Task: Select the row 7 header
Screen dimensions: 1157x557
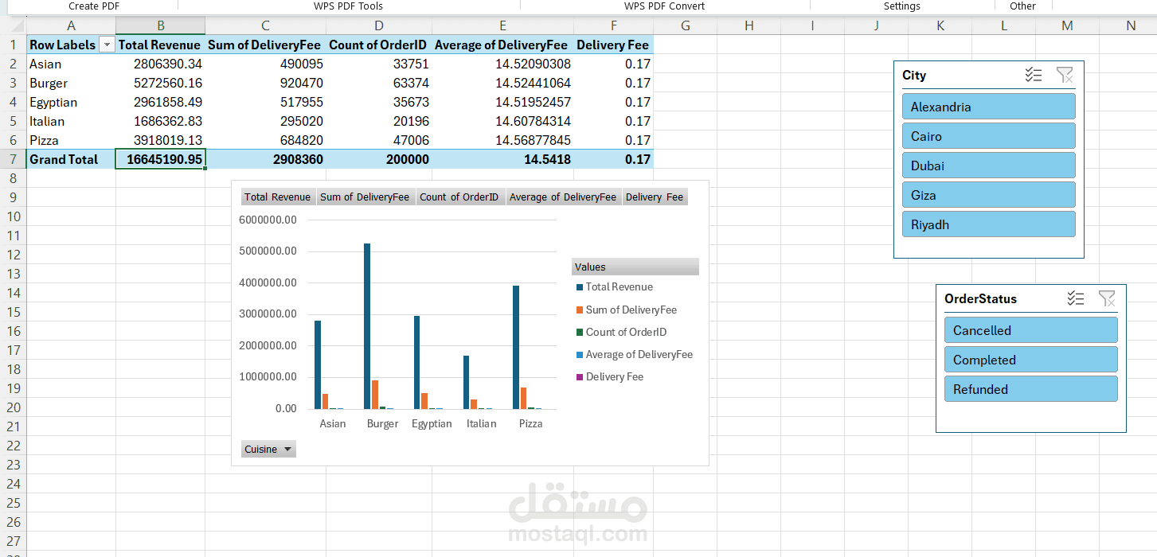Action: tap(13, 159)
